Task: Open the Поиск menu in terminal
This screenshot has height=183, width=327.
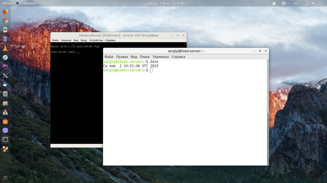Action: coord(145,57)
